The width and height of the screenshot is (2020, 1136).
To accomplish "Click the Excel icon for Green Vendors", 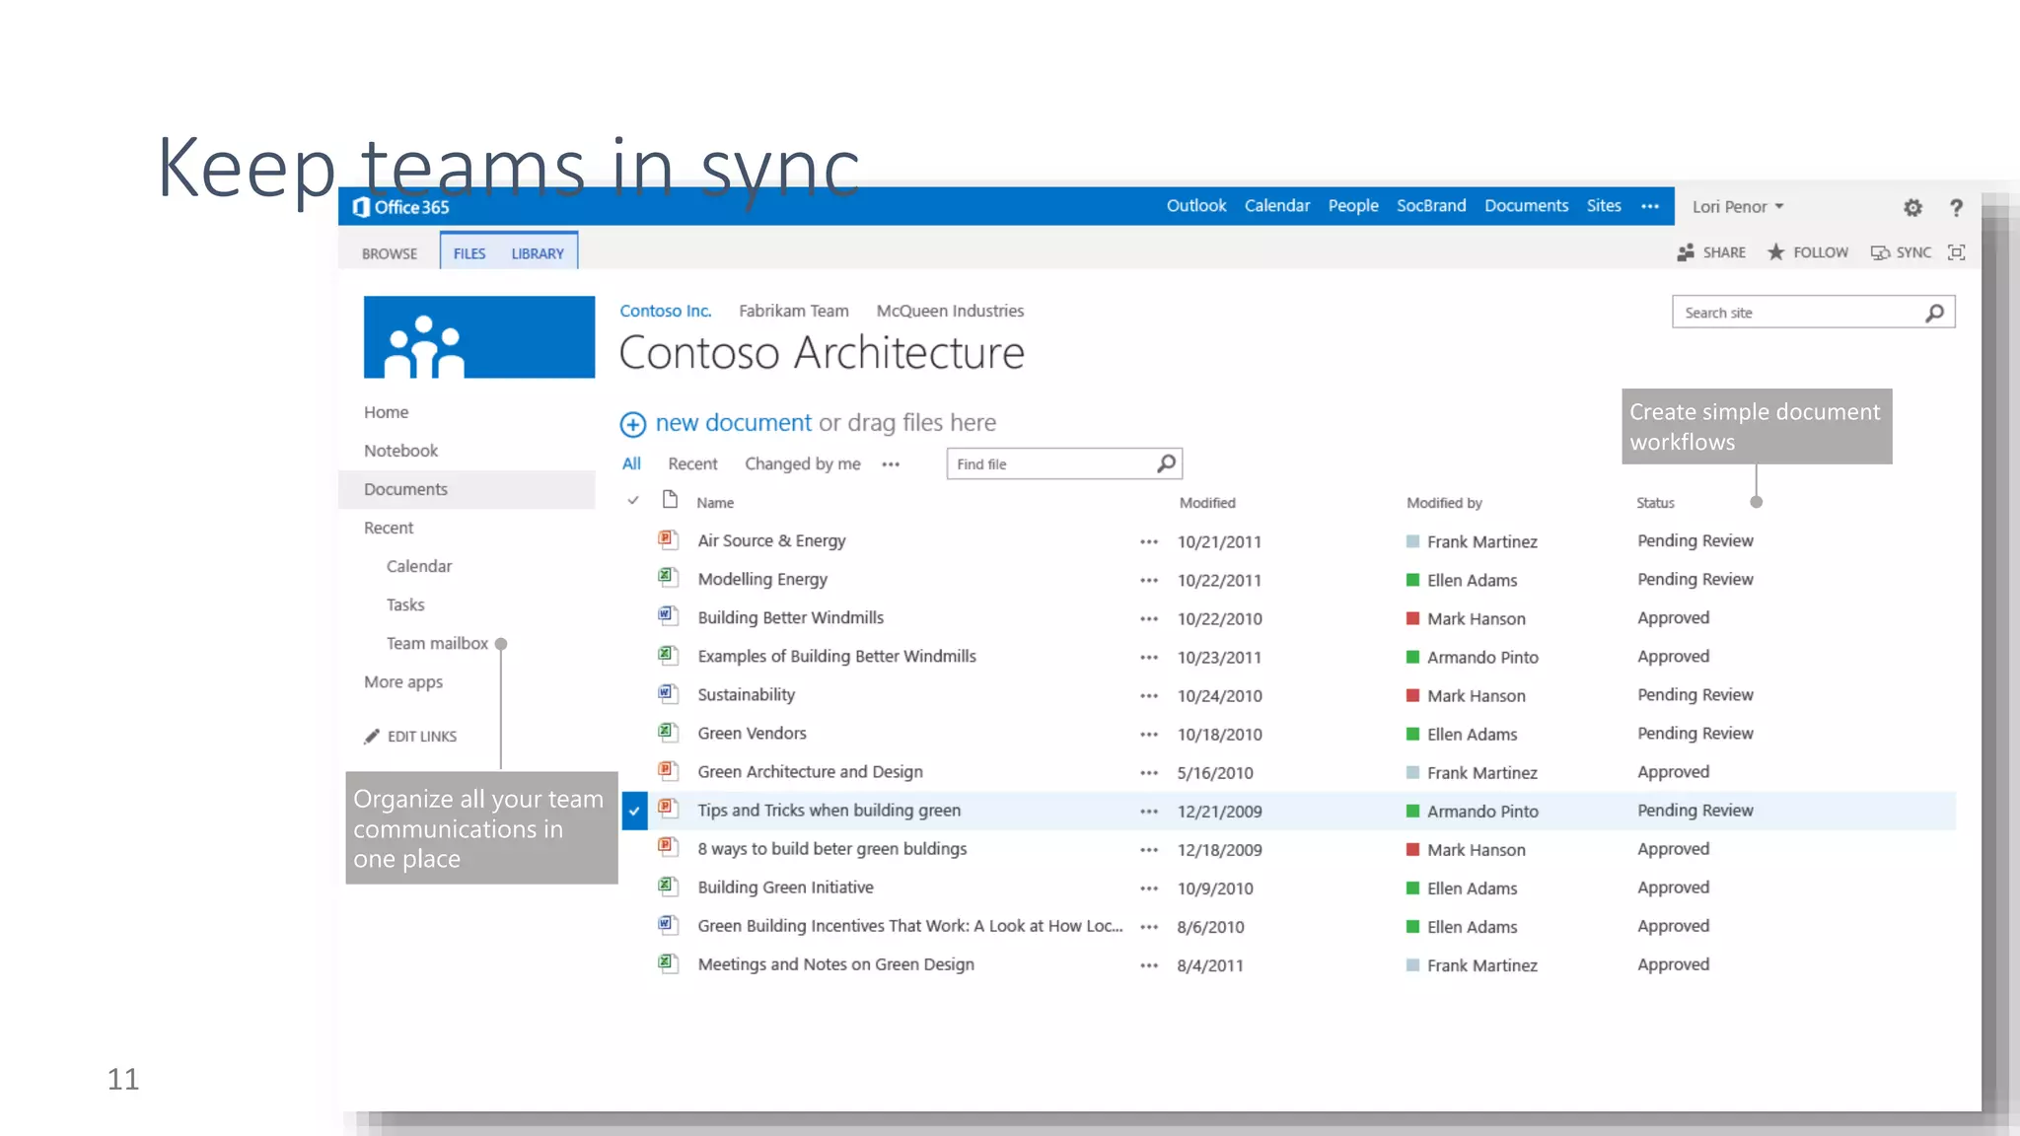I will 668,732.
